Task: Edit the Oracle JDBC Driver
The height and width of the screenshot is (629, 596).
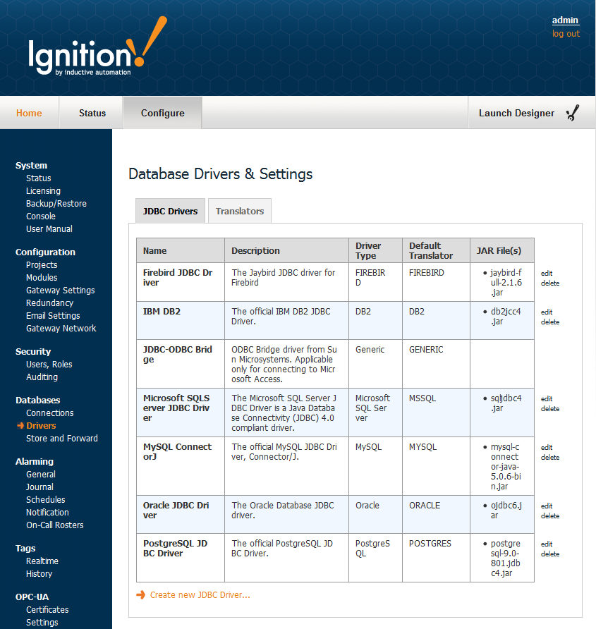Action: [x=546, y=506]
